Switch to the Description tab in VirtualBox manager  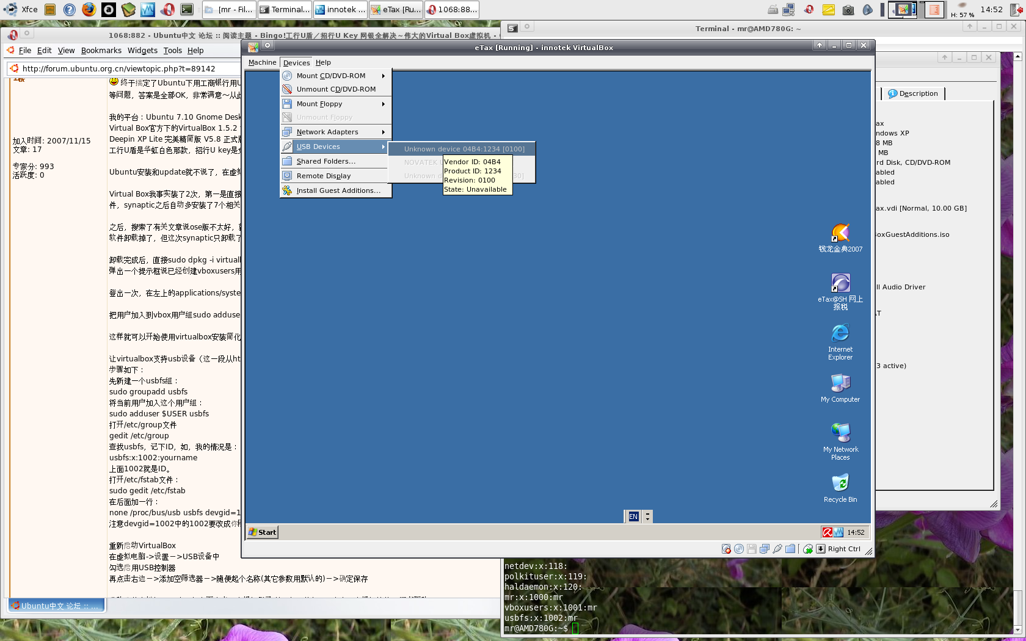coord(914,93)
